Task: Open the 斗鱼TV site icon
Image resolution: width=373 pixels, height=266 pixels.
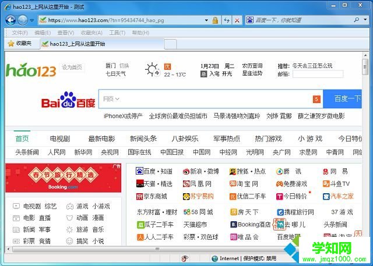Action: tap(326, 183)
